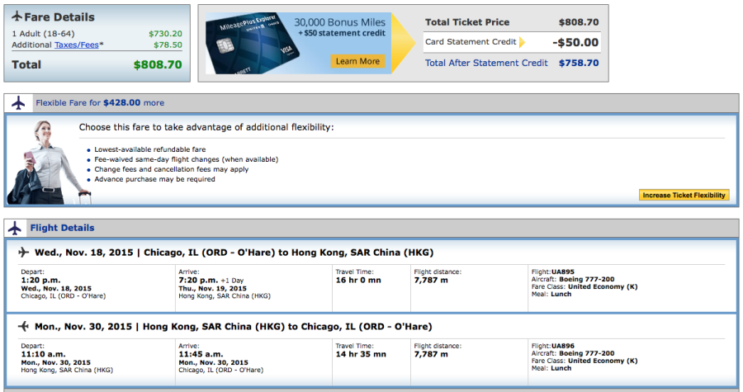Click the Flight Details section title

tap(62, 228)
